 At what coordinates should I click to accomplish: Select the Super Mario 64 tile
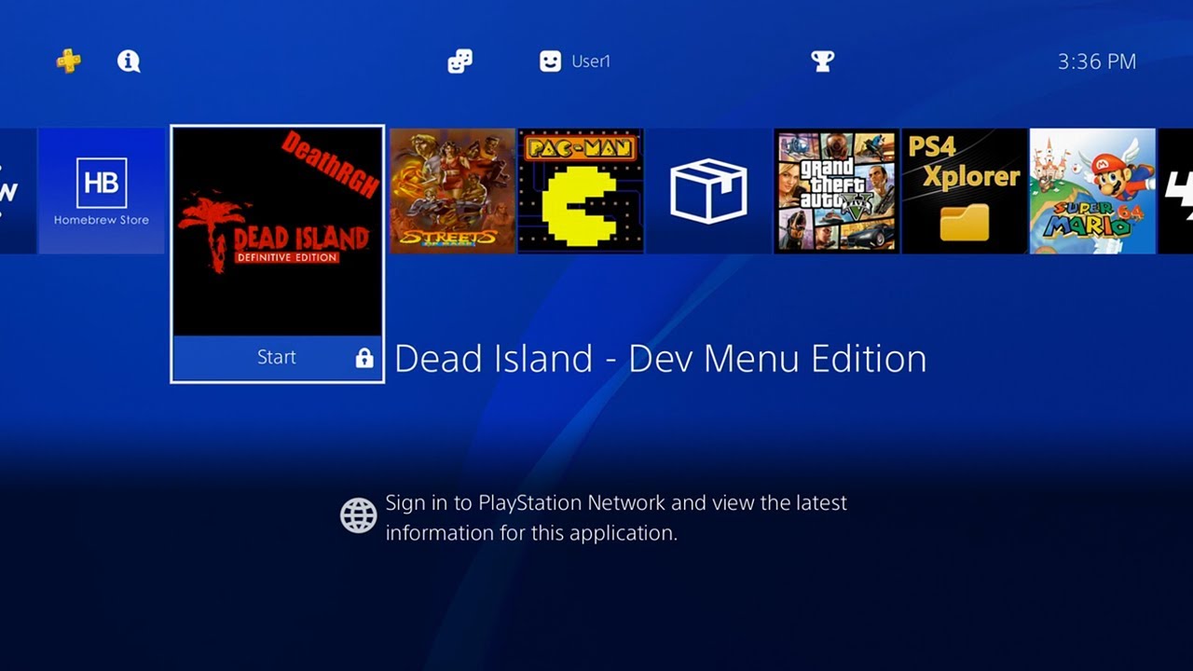pyautogui.click(x=1092, y=191)
